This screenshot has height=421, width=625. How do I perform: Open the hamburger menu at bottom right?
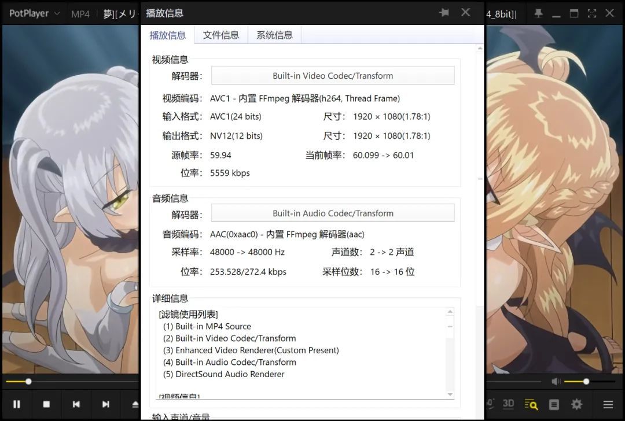coord(608,405)
